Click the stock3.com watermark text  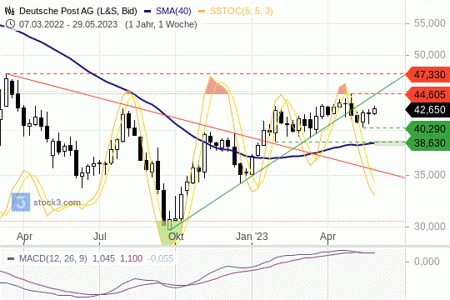click(57, 202)
